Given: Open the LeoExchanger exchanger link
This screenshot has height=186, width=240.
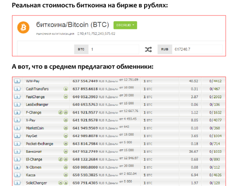Looking at the screenshot, I should pos(37,105).
